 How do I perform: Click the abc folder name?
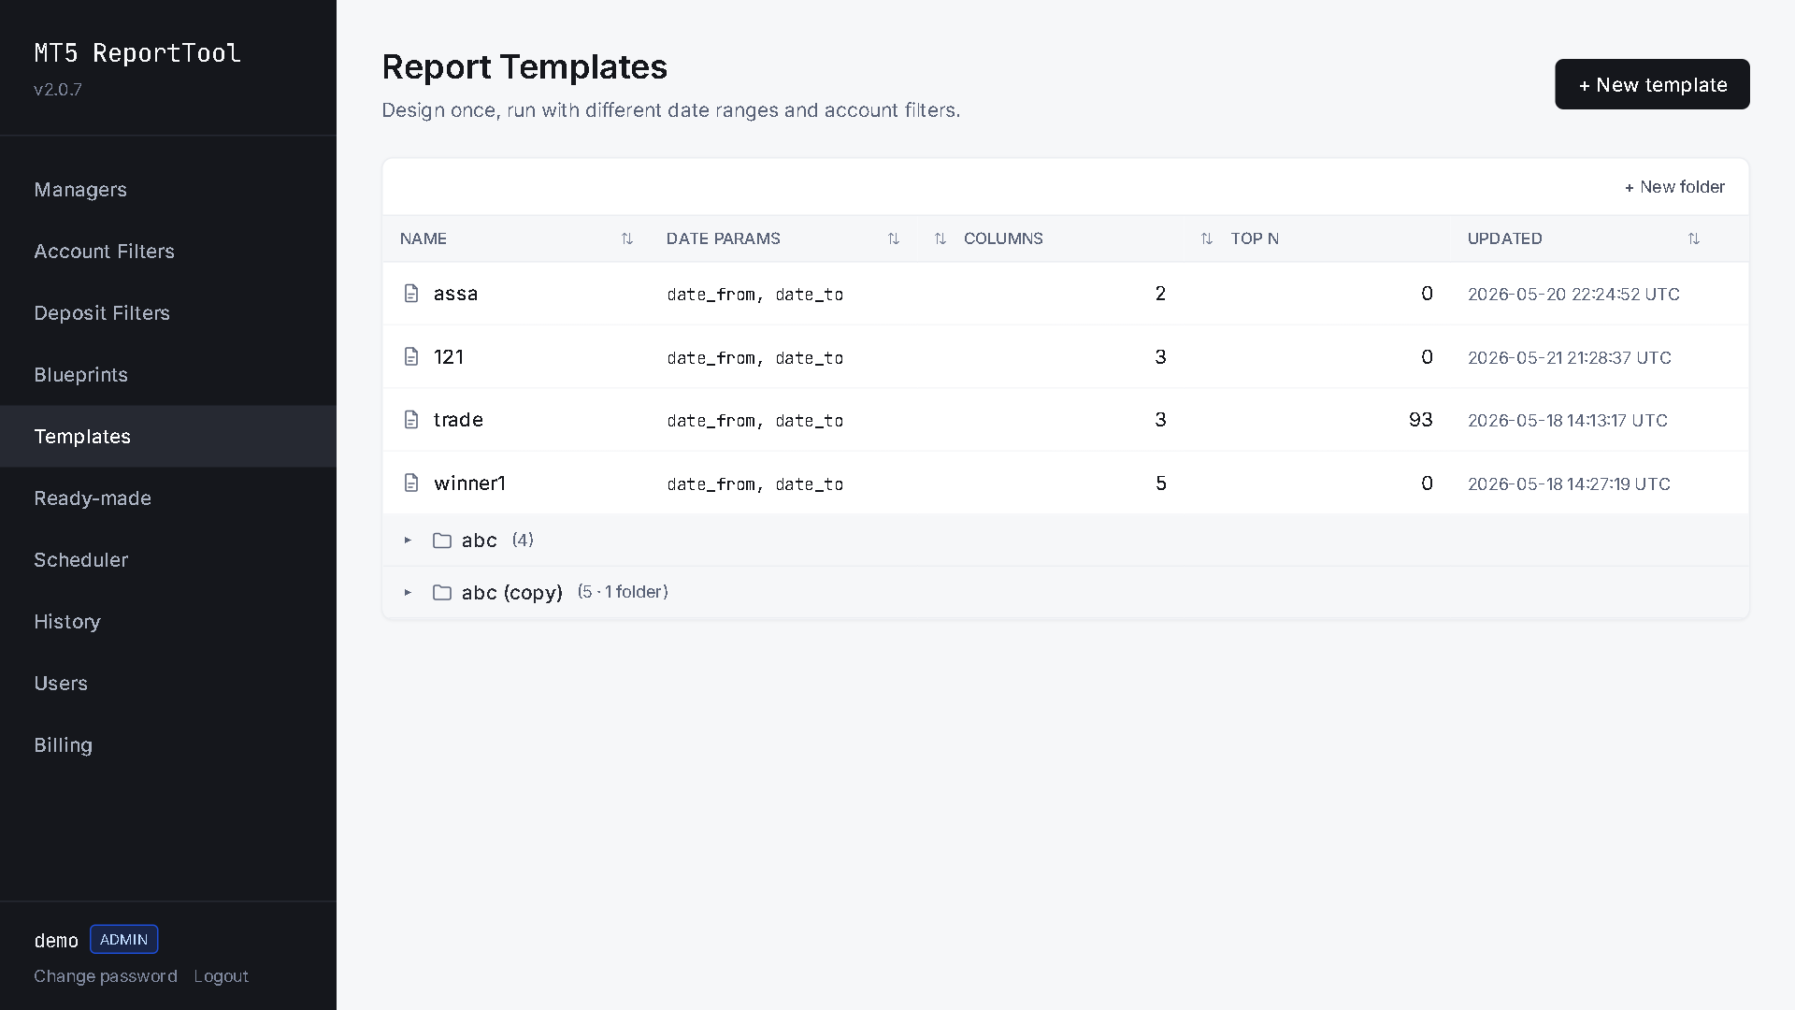tap(479, 541)
